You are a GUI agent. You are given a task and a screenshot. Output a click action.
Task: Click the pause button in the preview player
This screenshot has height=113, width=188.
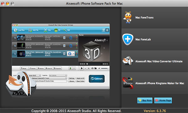[85, 68]
